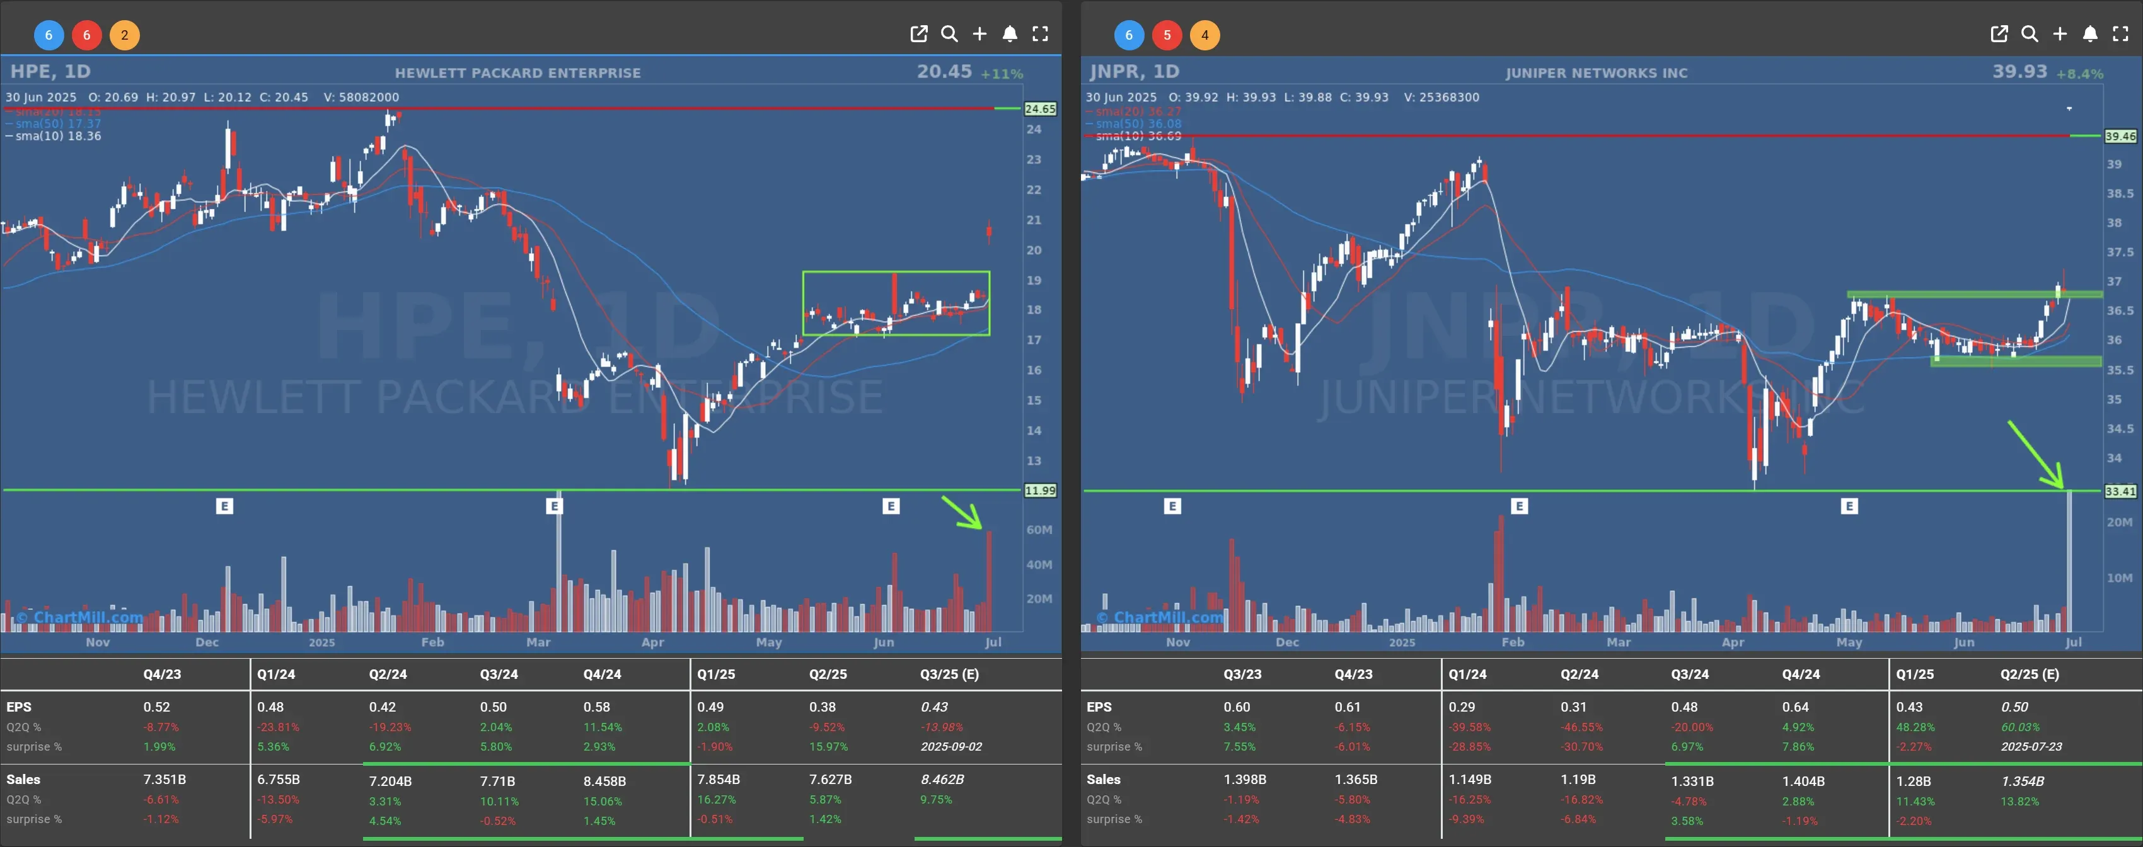Viewport: 2143px width, 847px height.
Task: Expand JNPR chart to fullscreen
Action: pyautogui.click(x=2120, y=34)
